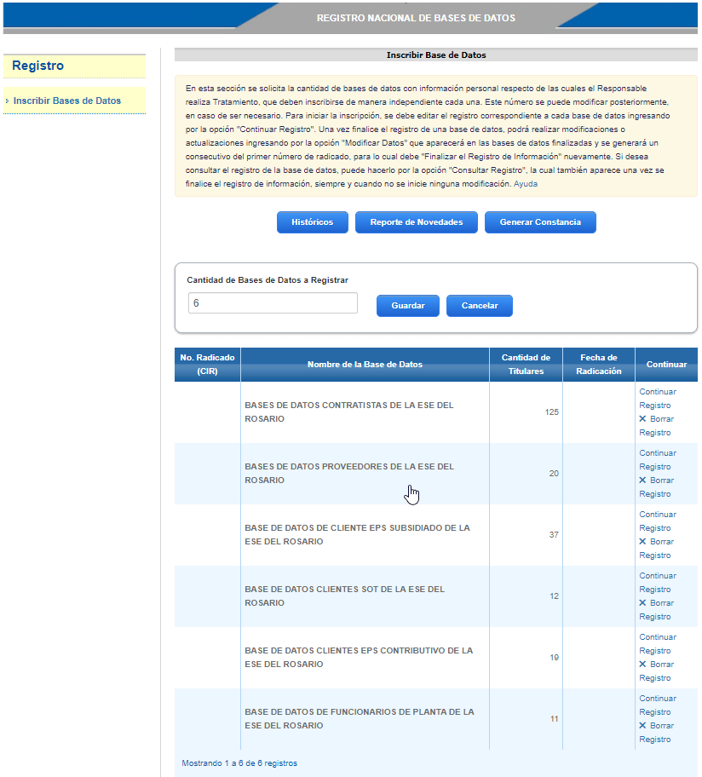The image size is (702, 777).
Task: Click the Inscribir Base de Datos section title
Action: pos(436,55)
